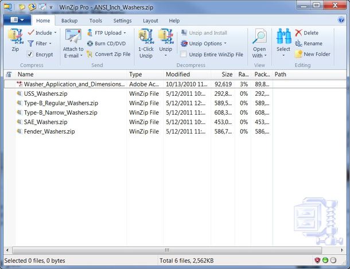Image resolution: width=350 pixels, height=269 pixels.
Task: Expand the Open With dropdown arrow
Action: pos(266,55)
